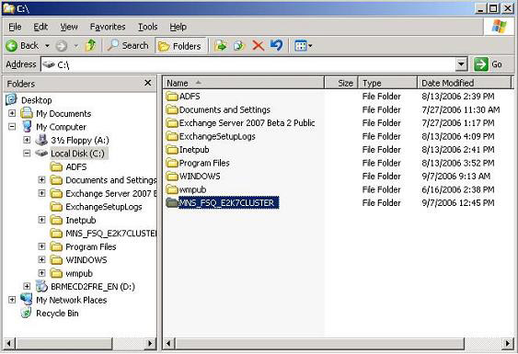Expand My Network Places in tree

(x=12, y=300)
